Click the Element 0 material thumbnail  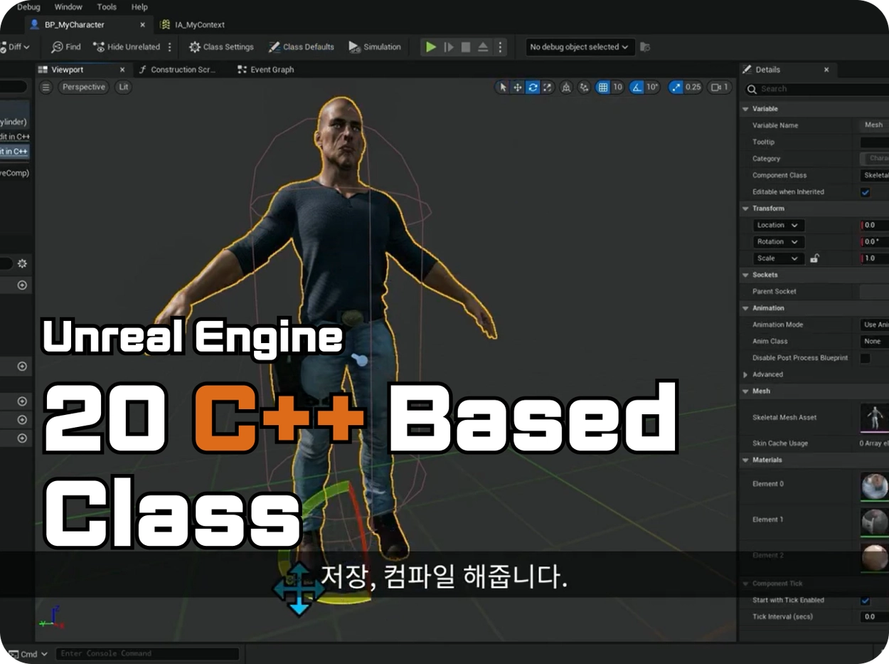[875, 485]
